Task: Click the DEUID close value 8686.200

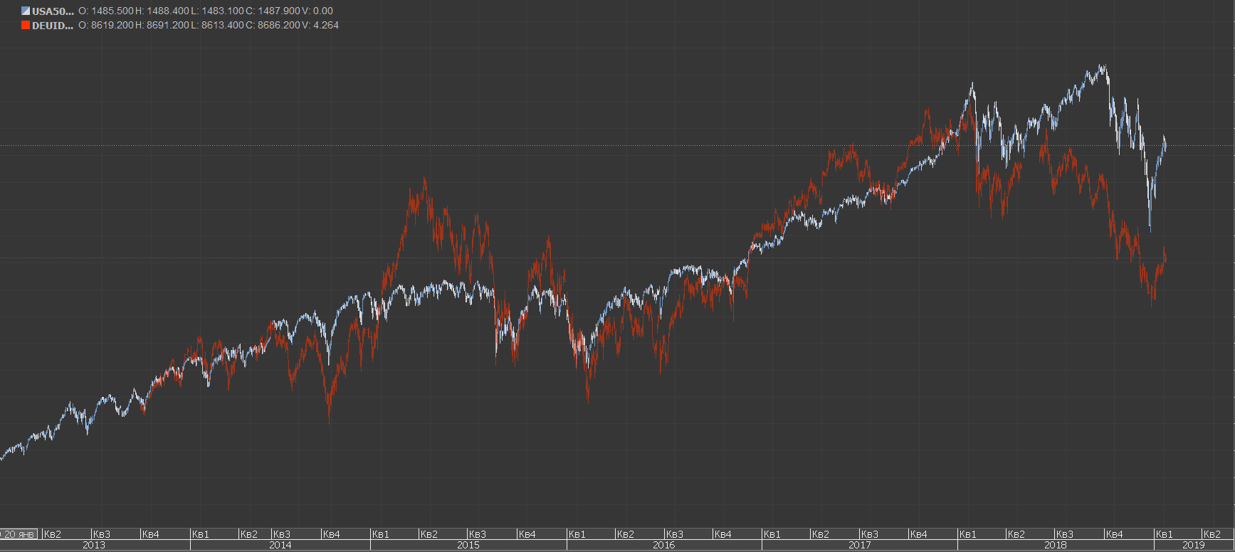Action: point(279,26)
